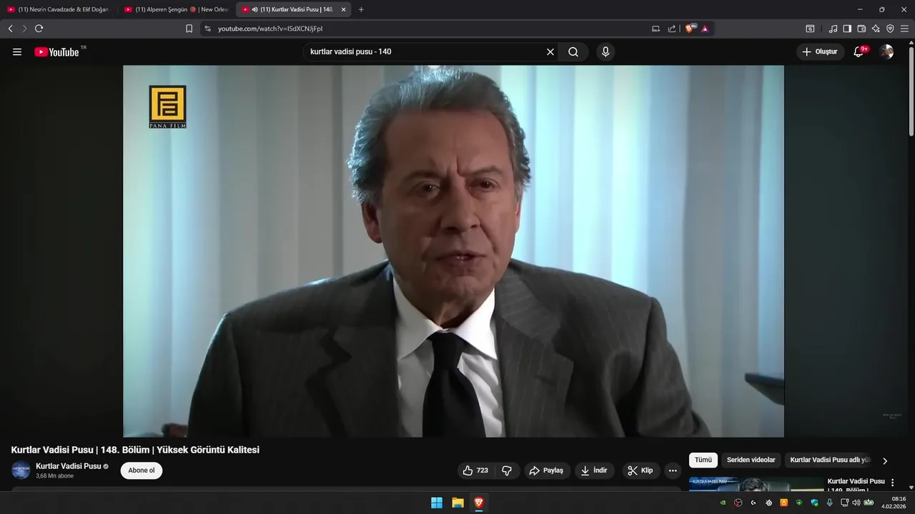Dislike the video with thumbs down

[507, 470]
